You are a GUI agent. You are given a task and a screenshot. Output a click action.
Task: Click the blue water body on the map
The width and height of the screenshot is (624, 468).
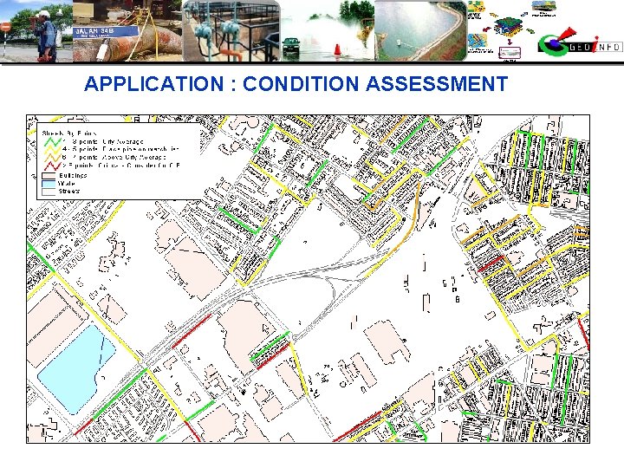pyautogui.click(x=75, y=368)
